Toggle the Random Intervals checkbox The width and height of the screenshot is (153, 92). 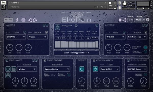pyautogui.click(x=145, y=75)
